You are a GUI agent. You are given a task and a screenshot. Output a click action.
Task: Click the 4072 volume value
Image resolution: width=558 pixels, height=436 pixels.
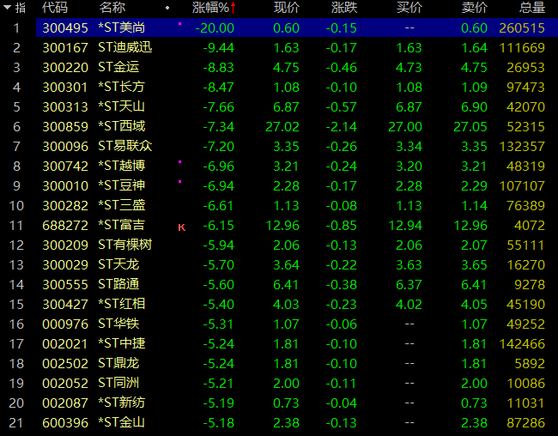tap(530, 226)
